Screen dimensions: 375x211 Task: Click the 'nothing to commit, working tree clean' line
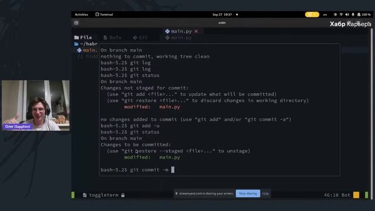pos(155,56)
